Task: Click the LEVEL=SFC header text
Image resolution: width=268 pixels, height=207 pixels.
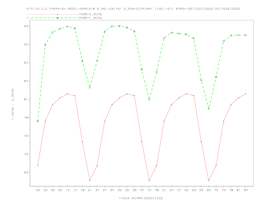Action: [x=164, y=9]
